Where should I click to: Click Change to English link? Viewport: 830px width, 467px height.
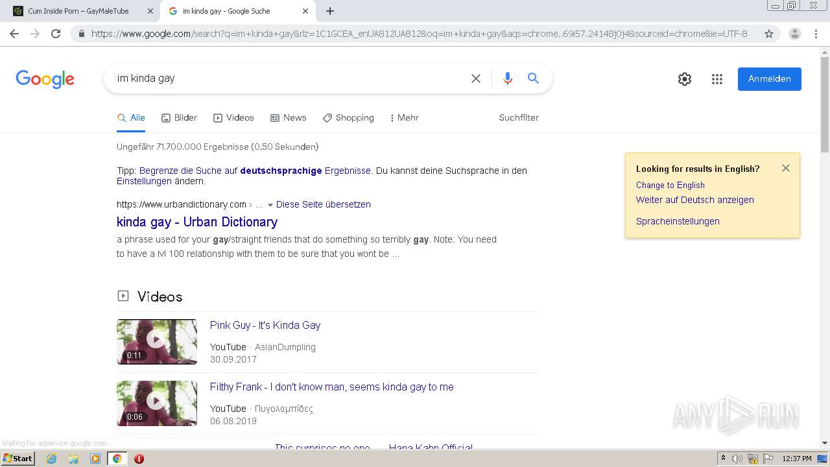pos(670,185)
